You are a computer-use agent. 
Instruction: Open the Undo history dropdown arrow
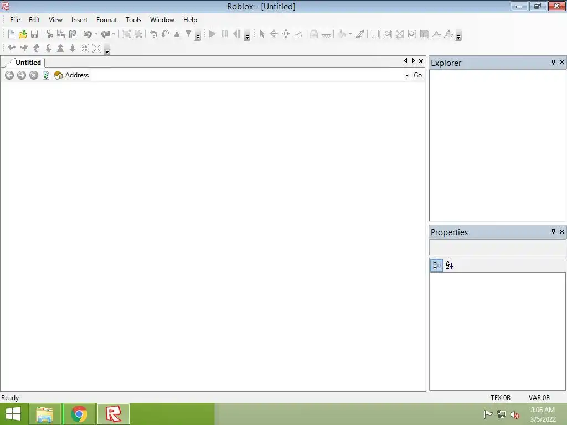tap(96, 34)
